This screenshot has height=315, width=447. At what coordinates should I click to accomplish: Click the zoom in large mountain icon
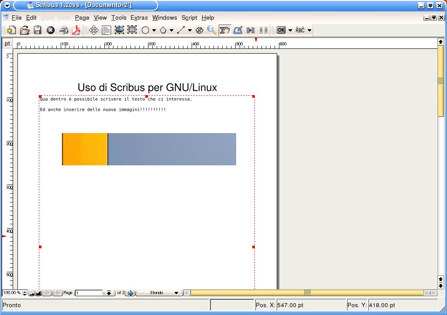click(38, 293)
